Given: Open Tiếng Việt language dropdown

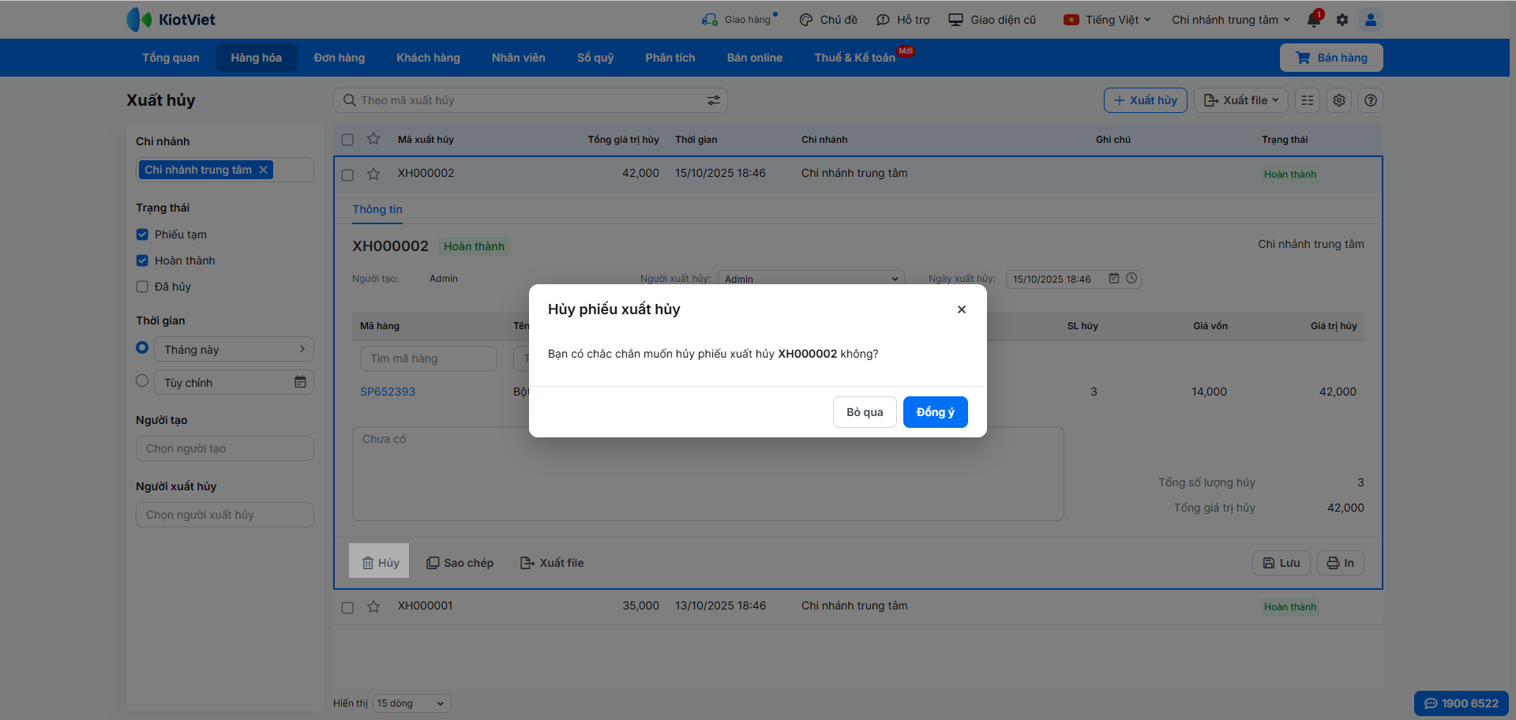Looking at the screenshot, I should pos(1107,20).
